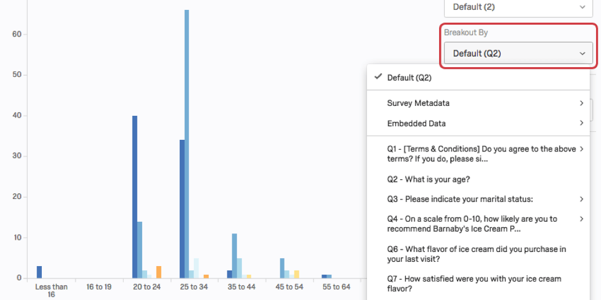This screenshot has height=300, width=601.
Task: Open the Embedded Data submenu
Action: (416, 123)
